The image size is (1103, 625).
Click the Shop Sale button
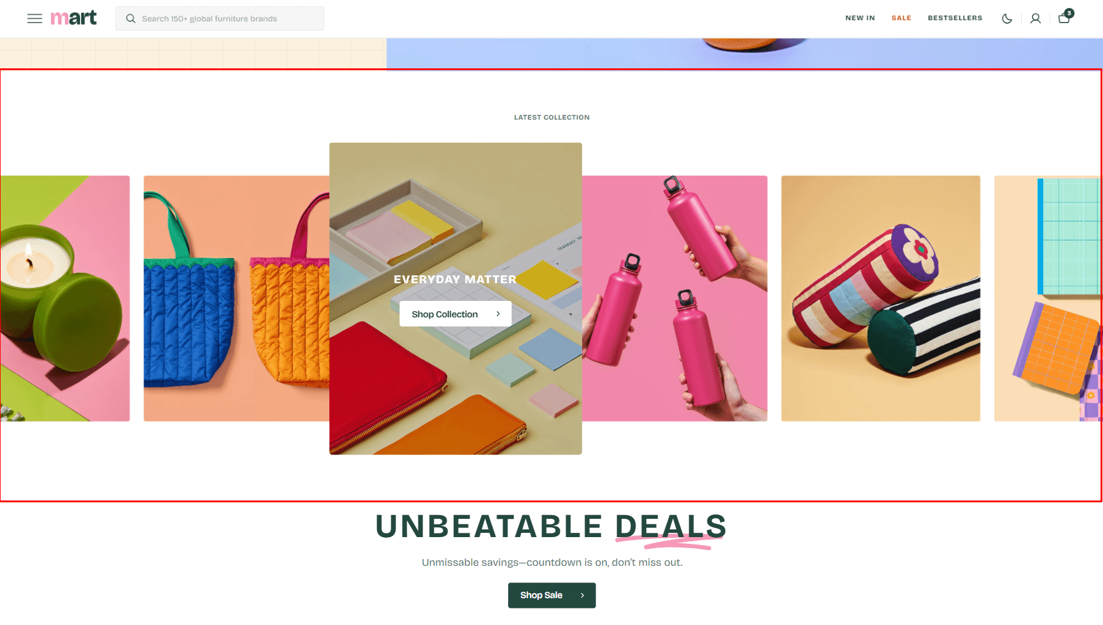click(552, 595)
